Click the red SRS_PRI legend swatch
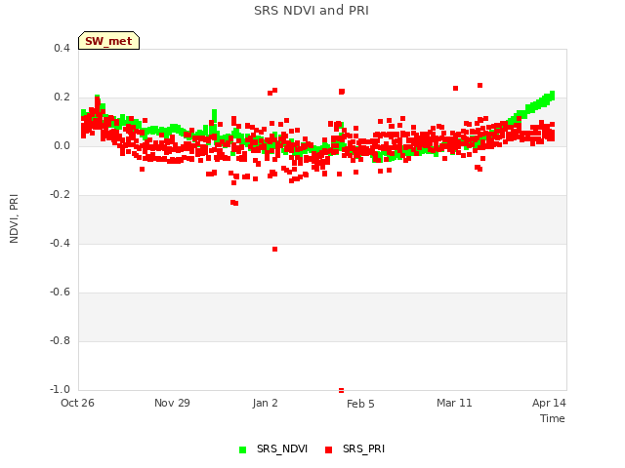 pyautogui.click(x=328, y=450)
